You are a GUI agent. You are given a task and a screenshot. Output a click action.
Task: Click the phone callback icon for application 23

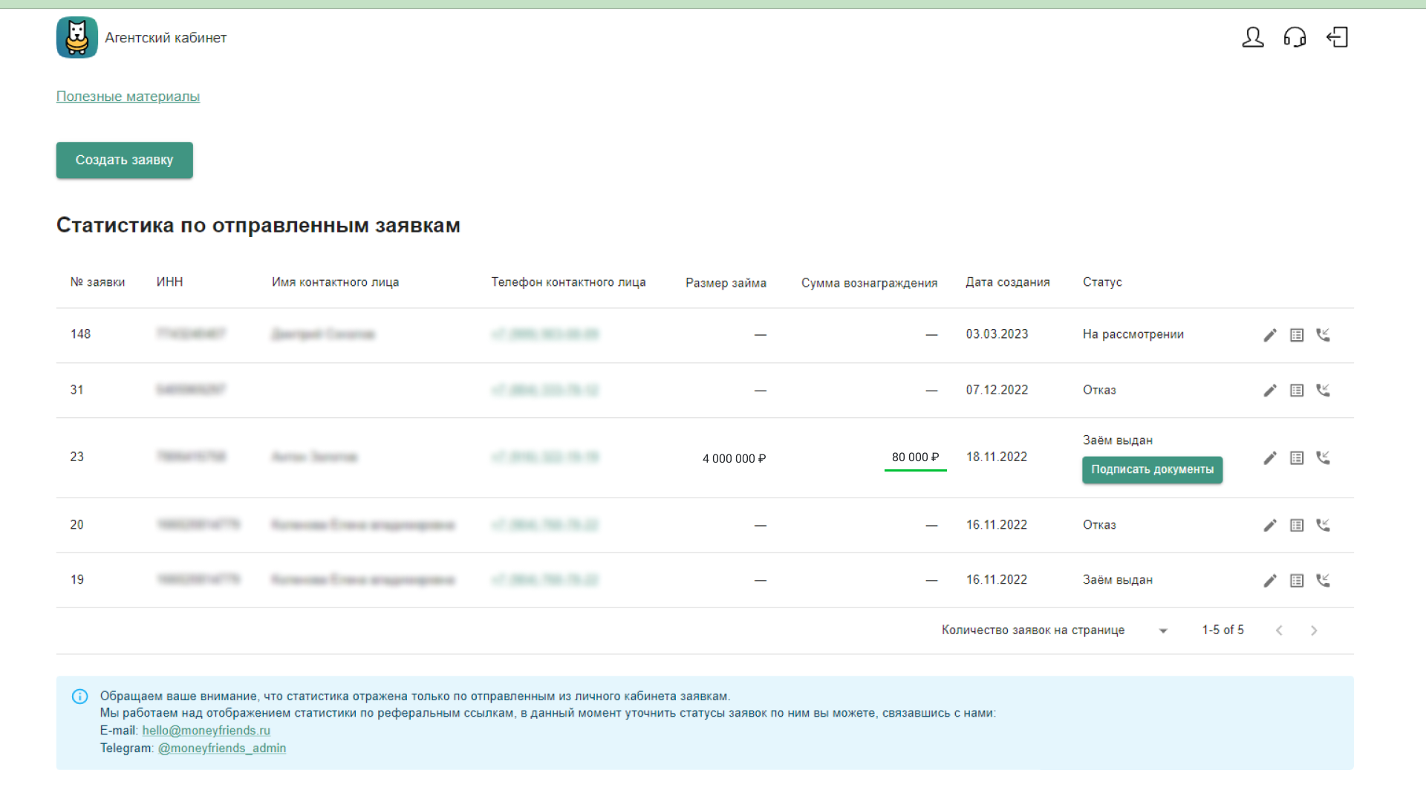point(1323,457)
